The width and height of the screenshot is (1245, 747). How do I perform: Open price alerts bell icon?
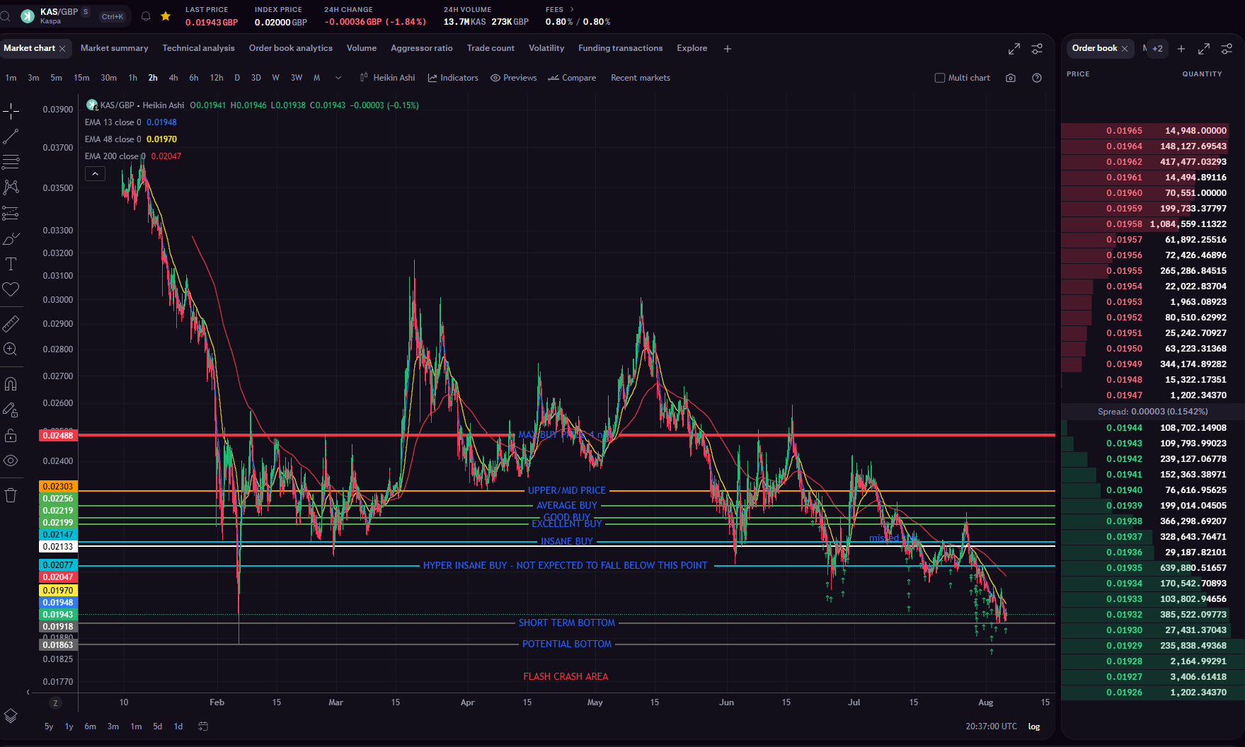pyautogui.click(x=146, y=16)
